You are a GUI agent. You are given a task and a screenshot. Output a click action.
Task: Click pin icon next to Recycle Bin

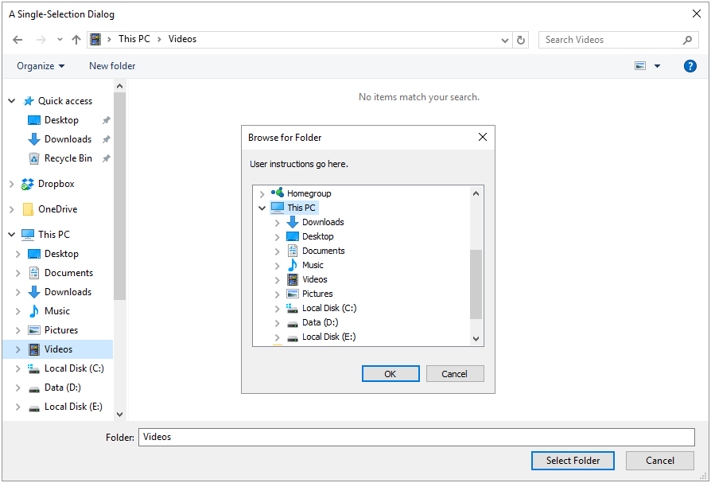click(x=106, y=158)
